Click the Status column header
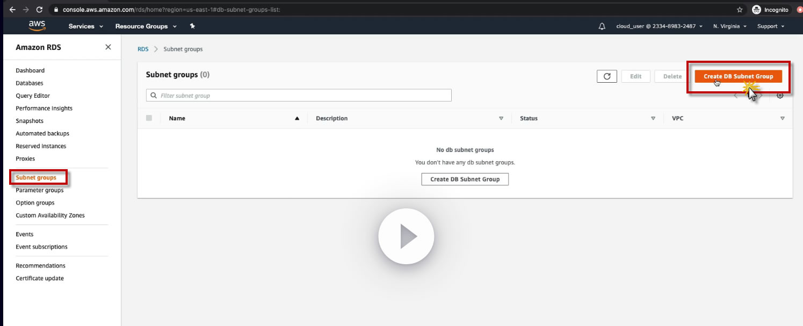This screenshot has height=326, width=803. [529, 119]
